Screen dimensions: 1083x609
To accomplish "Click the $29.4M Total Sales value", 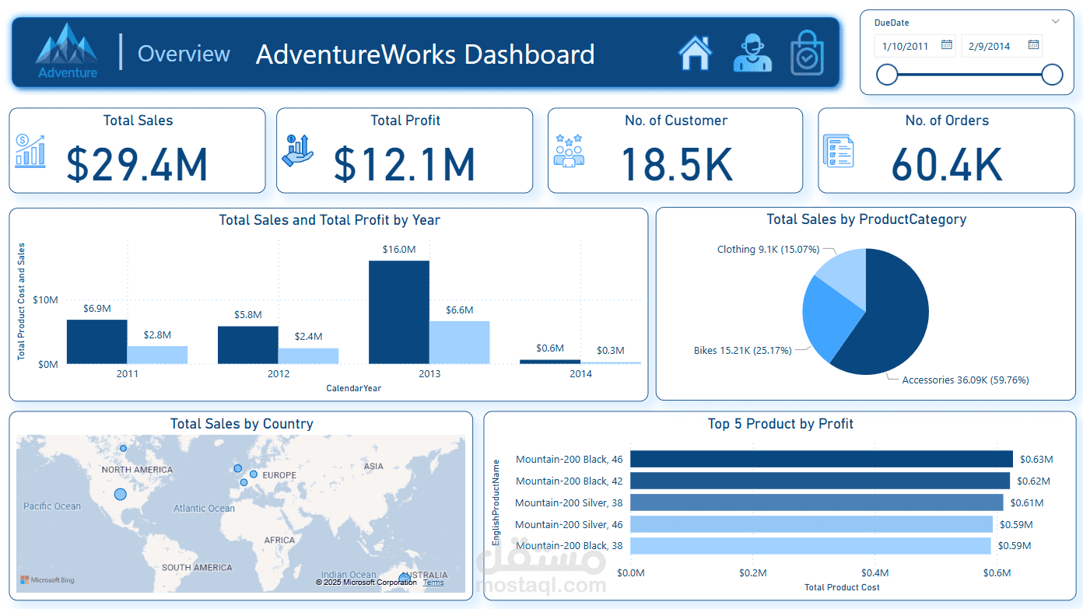I will point(137,164).
